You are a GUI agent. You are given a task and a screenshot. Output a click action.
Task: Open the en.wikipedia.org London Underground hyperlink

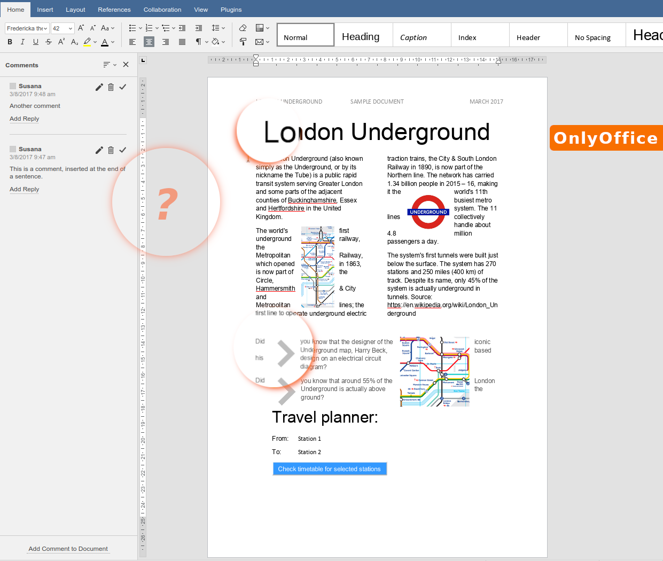(442, 309)
